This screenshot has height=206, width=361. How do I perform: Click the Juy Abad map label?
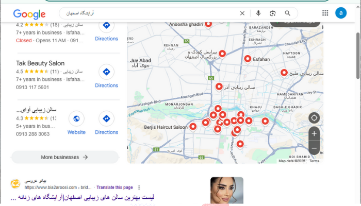140,63
